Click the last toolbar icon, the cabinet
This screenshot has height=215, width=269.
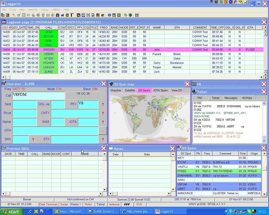click(x=137, y=15)
